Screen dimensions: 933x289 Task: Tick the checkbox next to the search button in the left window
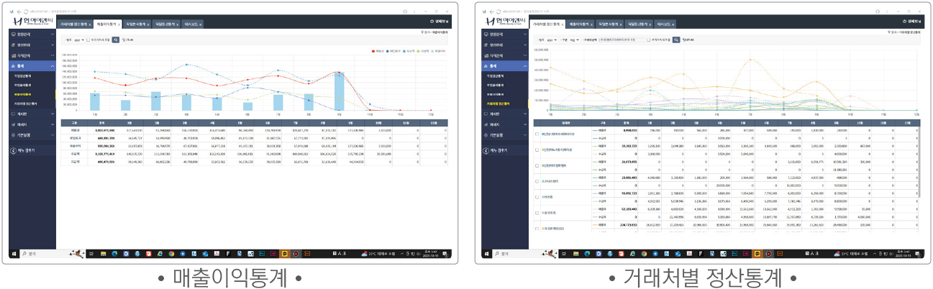pyautogui.click(x=88, y=40)
